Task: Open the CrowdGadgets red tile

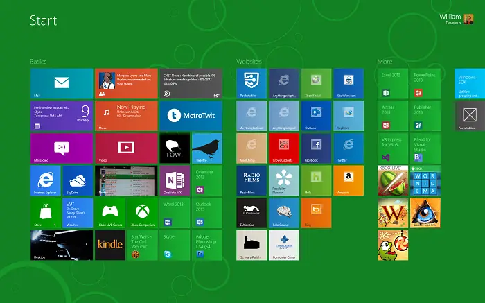Action: (x=284, y=148)
